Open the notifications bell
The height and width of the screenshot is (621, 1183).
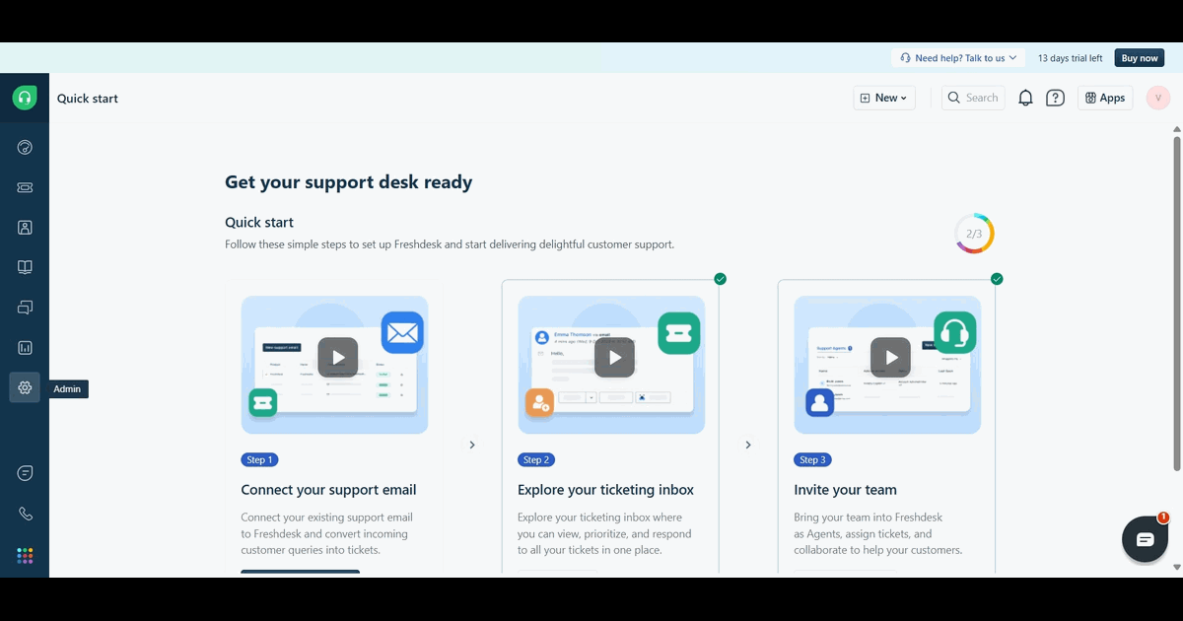pos(1025,98)
